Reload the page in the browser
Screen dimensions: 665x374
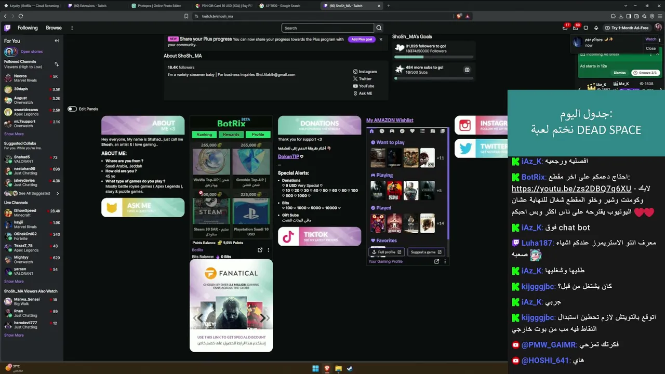tap(21, 16)
